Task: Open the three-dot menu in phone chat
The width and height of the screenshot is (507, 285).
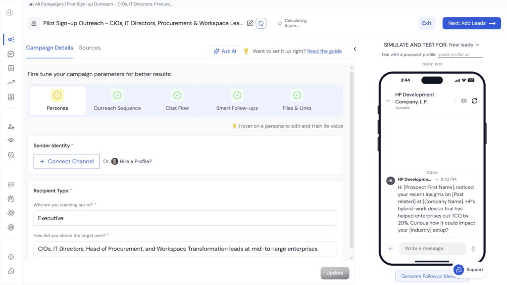Action: pos(455,101)
